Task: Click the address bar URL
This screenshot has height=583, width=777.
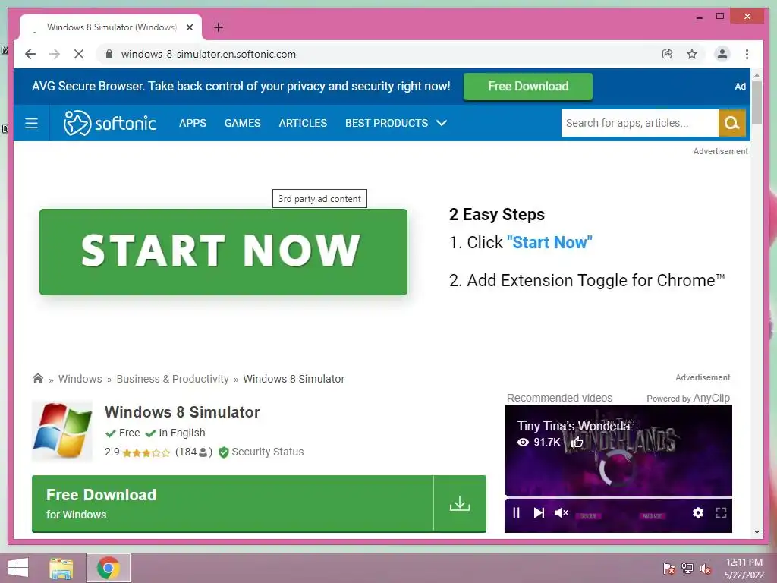Action: tap(208, 54)
